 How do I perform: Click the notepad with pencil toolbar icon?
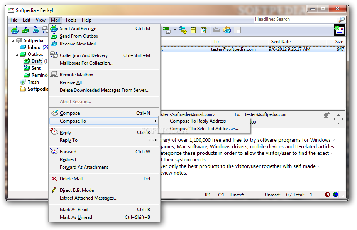pyautogui.click(x=203, y=30)
